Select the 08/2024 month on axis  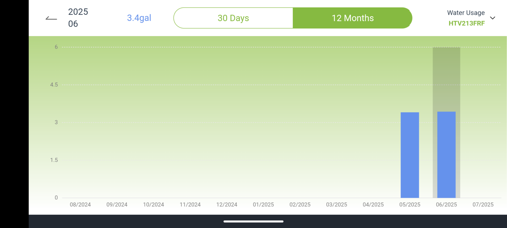pyautogui.click(x=80, y=205)
